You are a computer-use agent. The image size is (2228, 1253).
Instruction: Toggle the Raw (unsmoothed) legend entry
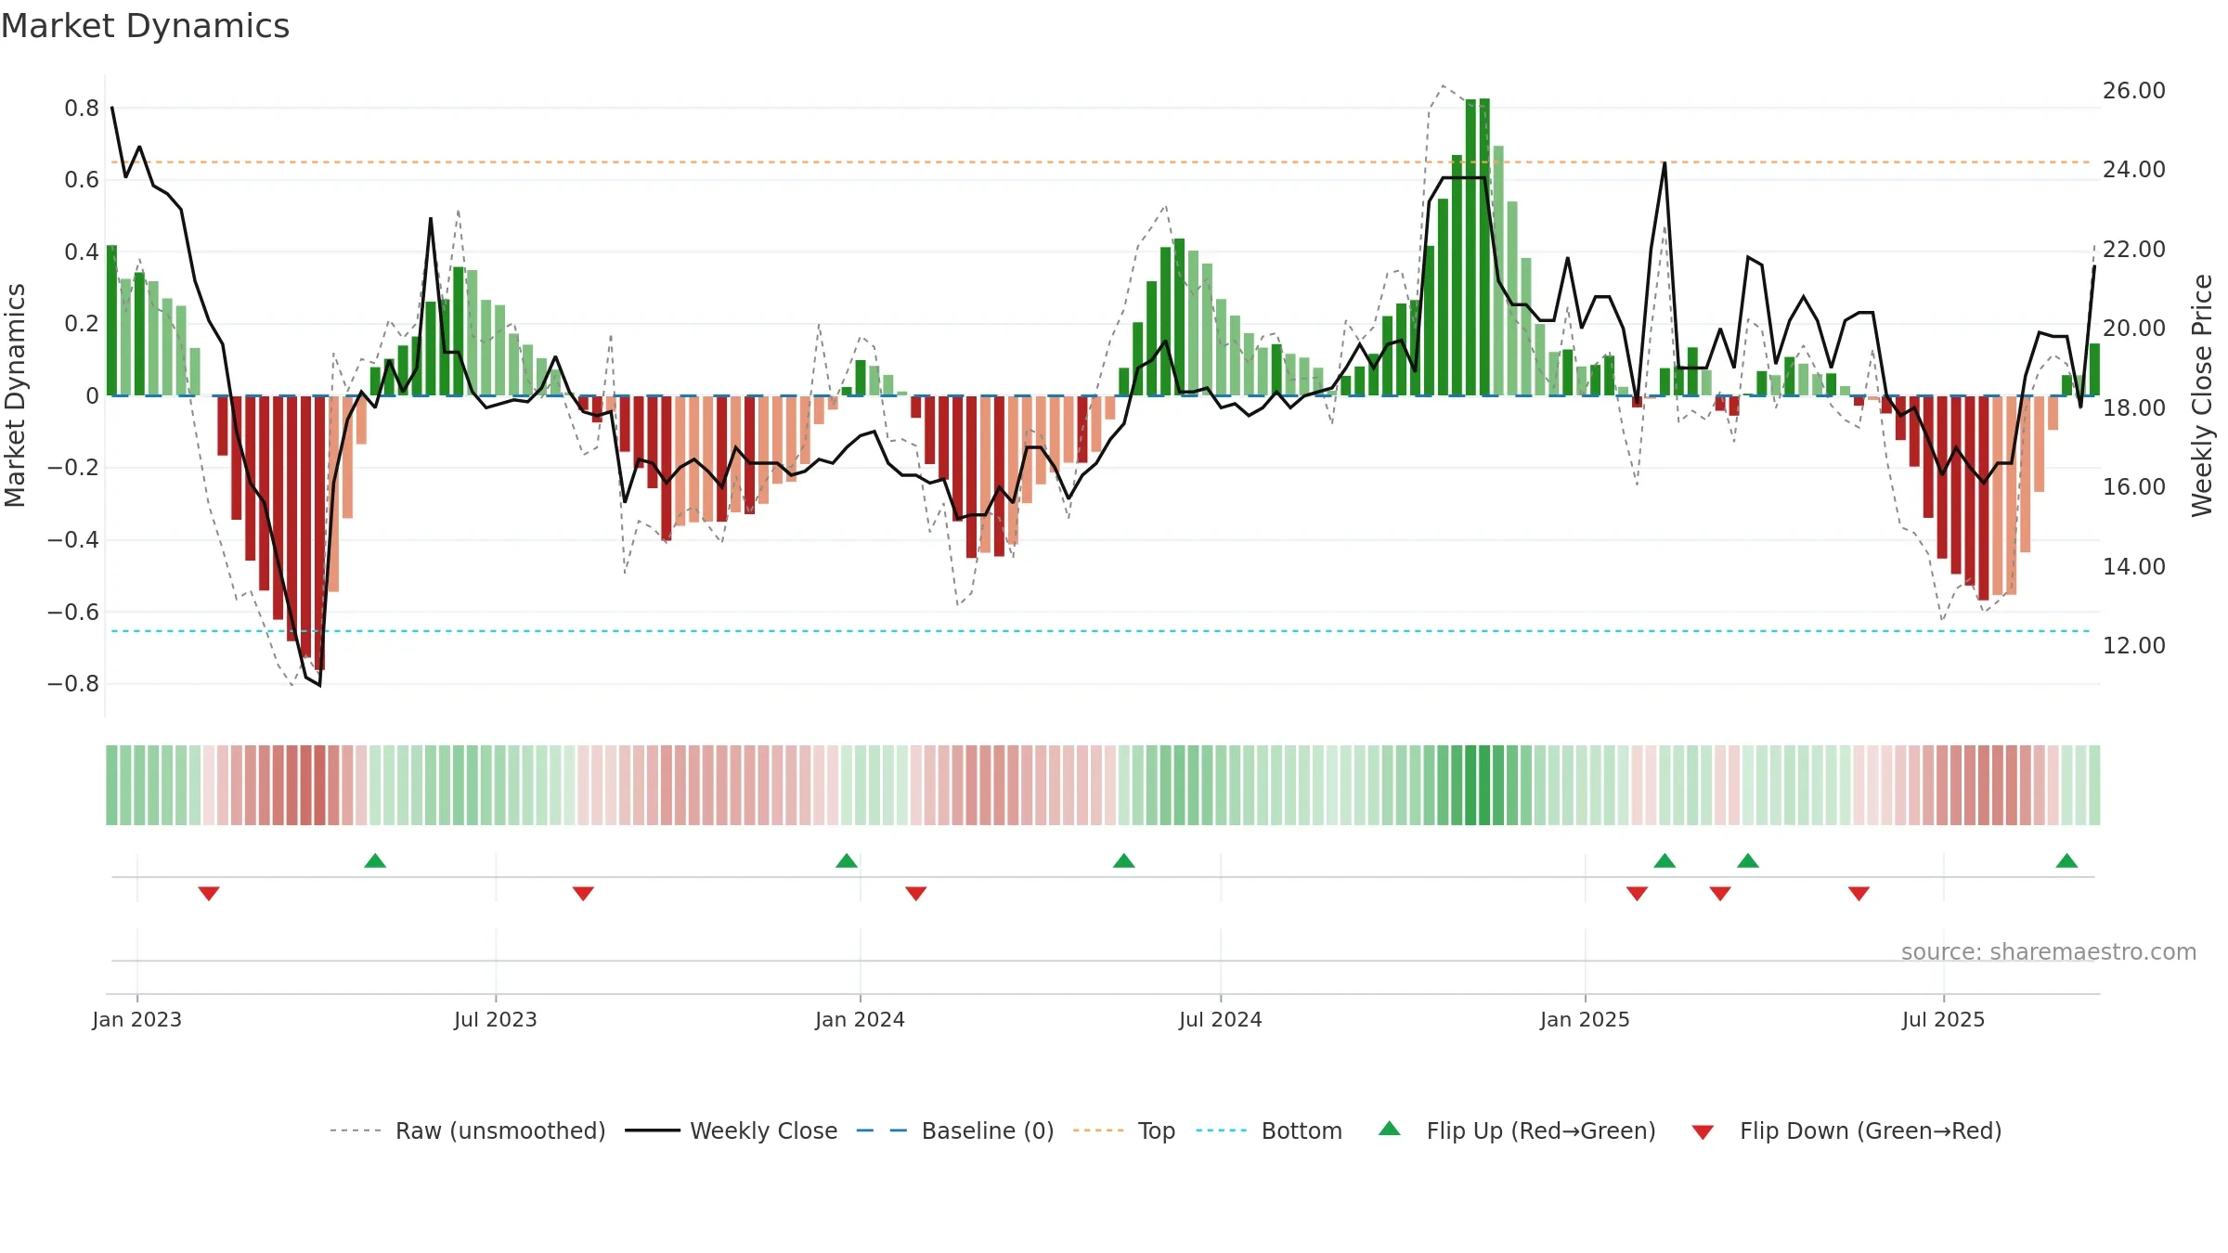click(x=468, y=1130)
